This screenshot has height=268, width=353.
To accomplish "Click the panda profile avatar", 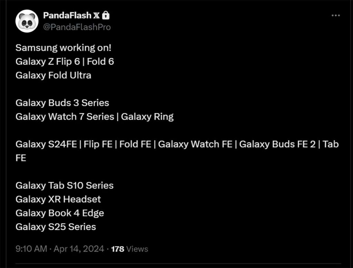I will tap(27, 21).
